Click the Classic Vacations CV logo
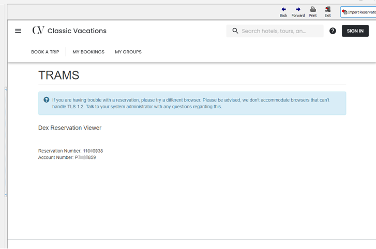 pos(38,30)
